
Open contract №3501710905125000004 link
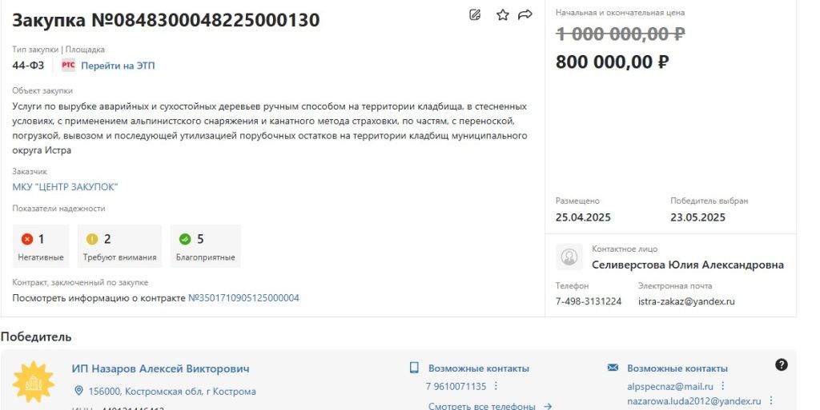pyautogui.click(x=243, y=298)
